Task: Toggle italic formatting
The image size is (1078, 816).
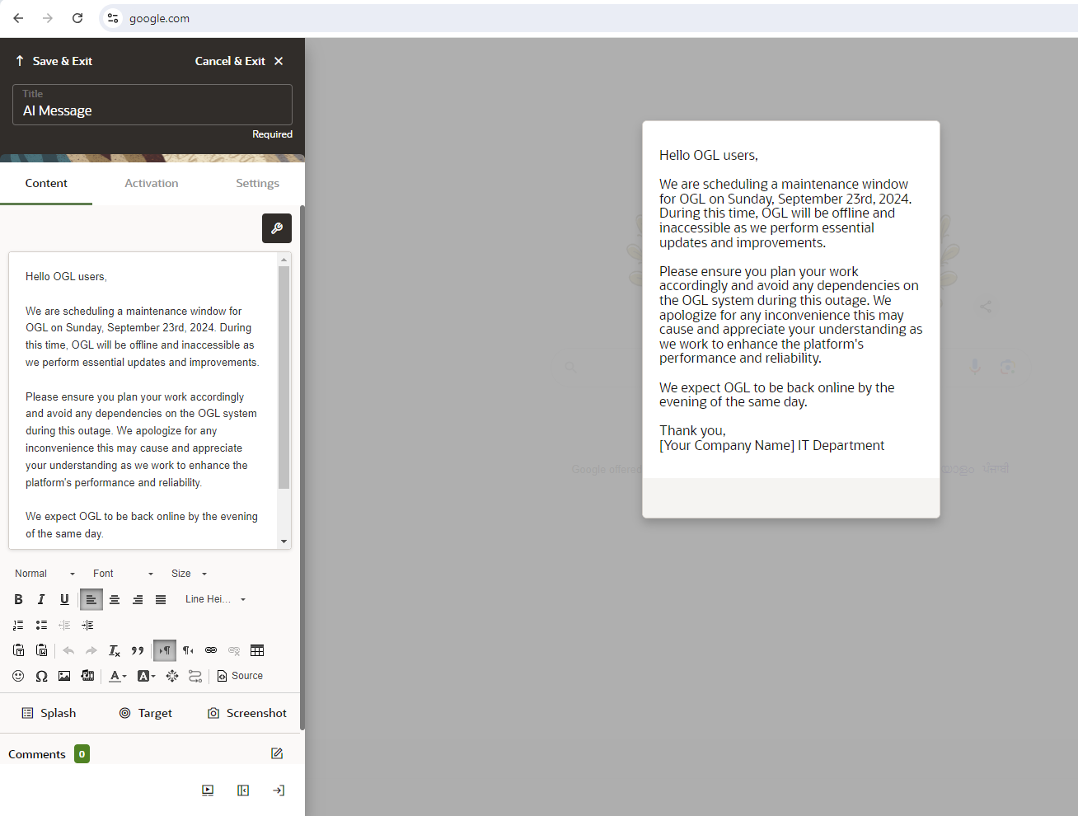Action: pyautogui.click(x=41, y=599)
